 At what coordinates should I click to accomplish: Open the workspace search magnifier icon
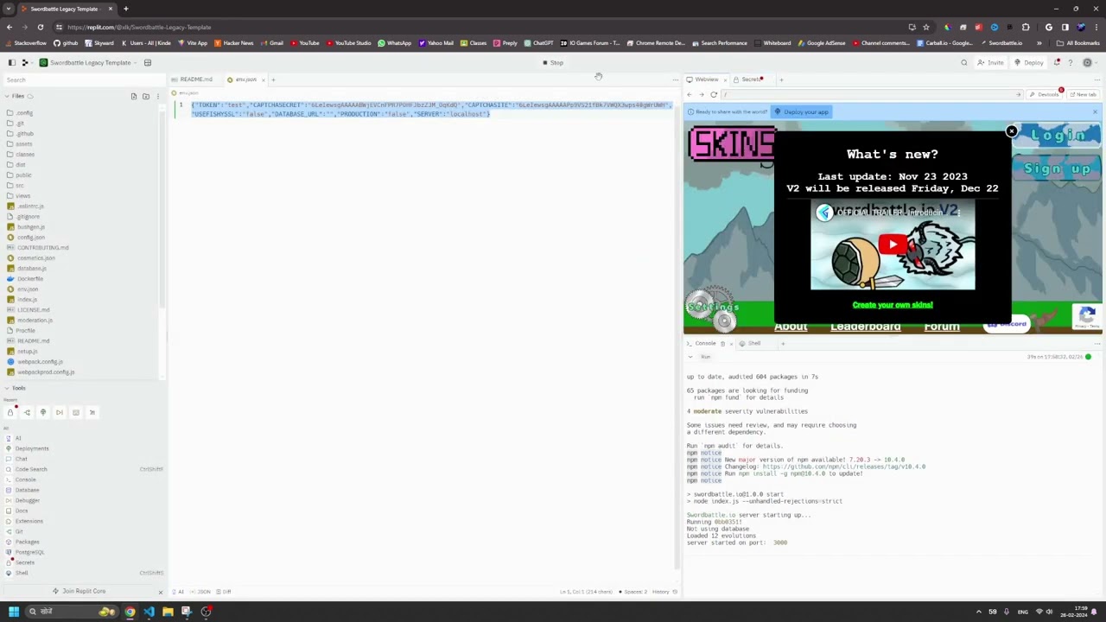click(x=964, y=62)
